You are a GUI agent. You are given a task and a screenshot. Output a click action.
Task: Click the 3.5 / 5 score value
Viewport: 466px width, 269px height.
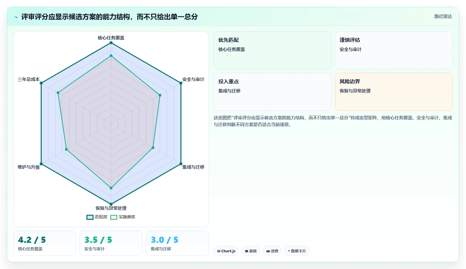[98, 240]
